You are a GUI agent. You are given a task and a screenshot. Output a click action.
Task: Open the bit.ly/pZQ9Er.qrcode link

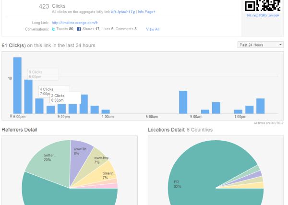(263, 15)
